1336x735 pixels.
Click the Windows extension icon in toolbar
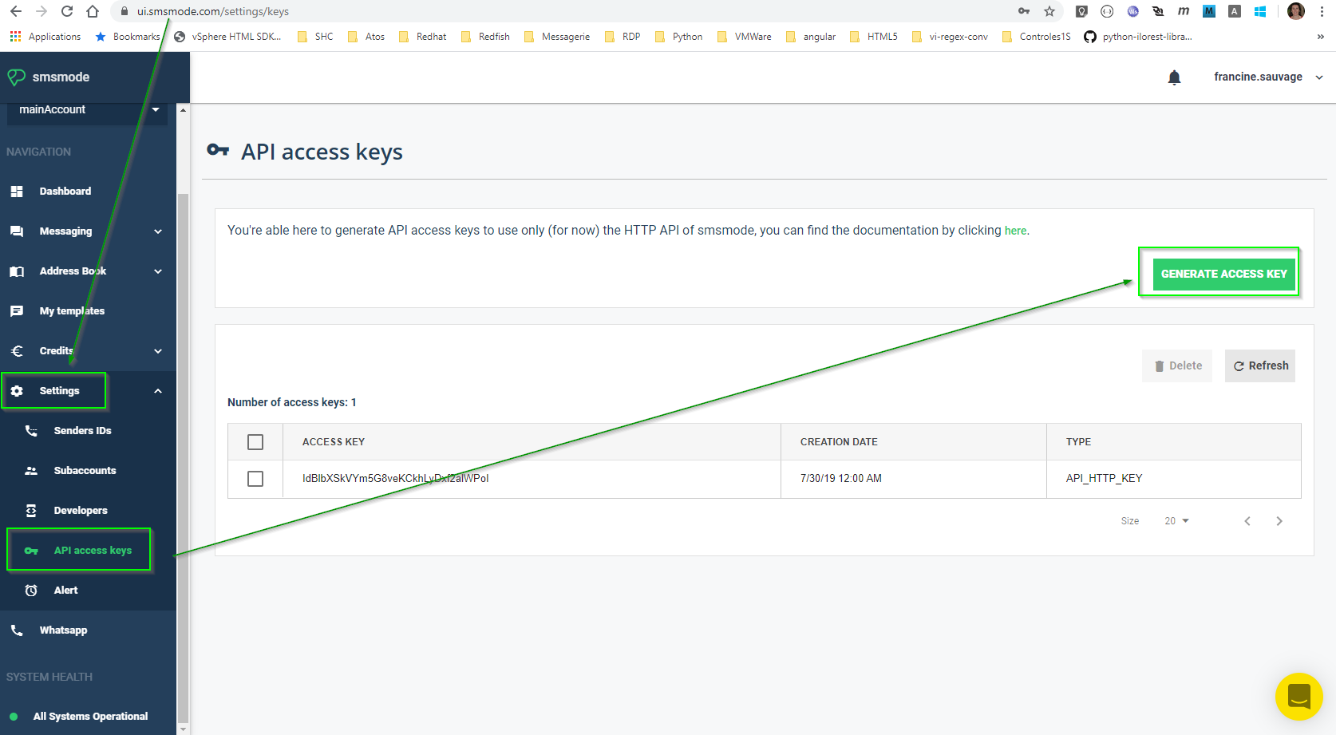1260,11
